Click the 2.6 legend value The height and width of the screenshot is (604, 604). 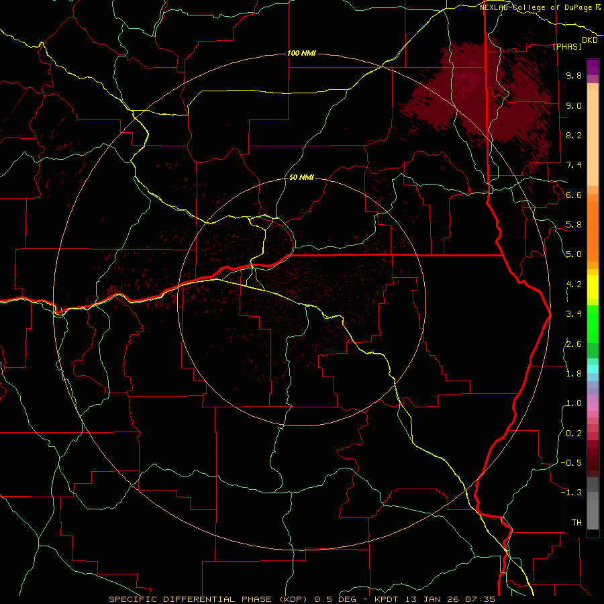[x=574, y=344]
